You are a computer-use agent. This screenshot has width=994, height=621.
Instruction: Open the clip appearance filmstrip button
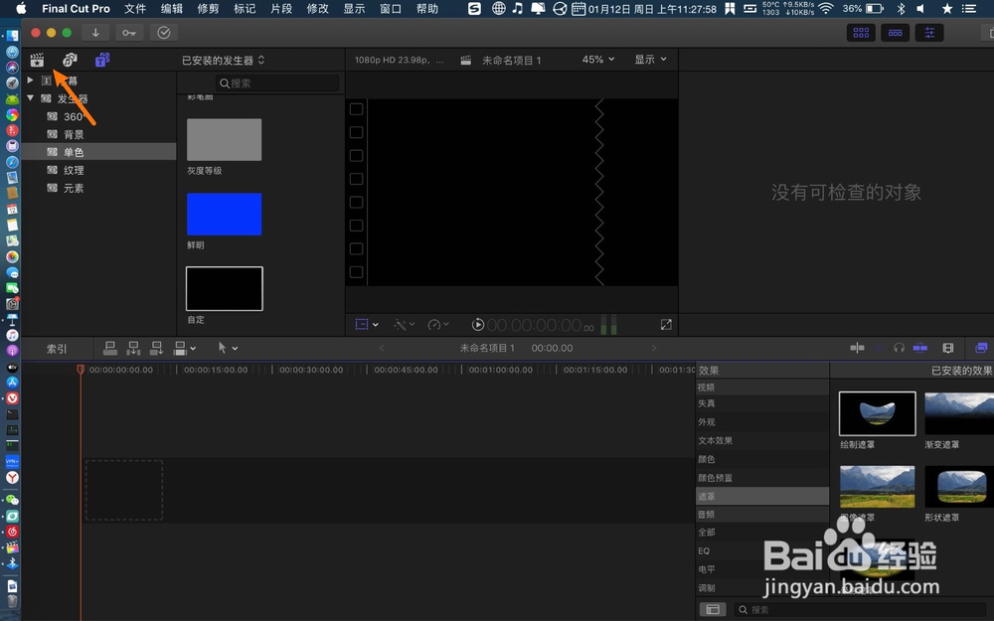coord(947,348)
